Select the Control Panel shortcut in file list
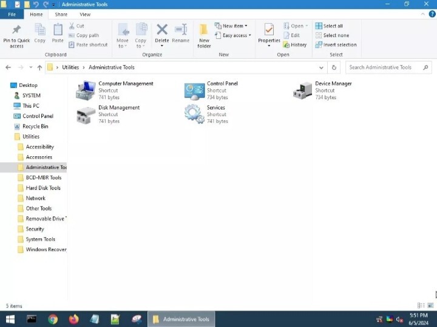Screen dimensions: 437x327 [x=211, y=90]
